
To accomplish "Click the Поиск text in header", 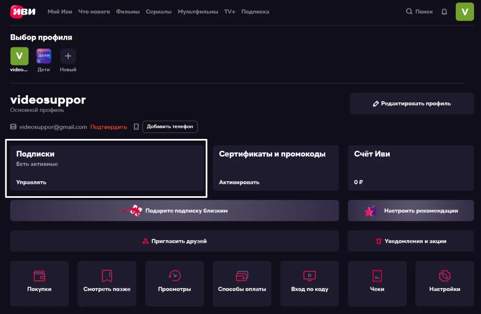I will pos(424,12).
